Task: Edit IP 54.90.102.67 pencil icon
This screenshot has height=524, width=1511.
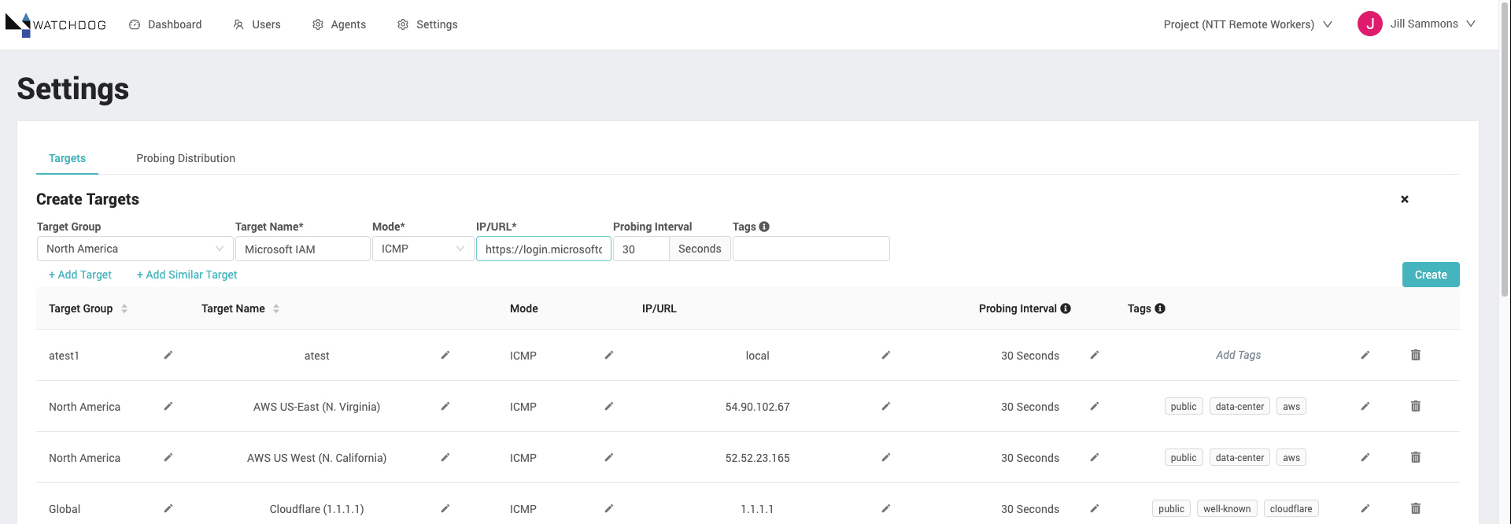Action: point(886,406)
